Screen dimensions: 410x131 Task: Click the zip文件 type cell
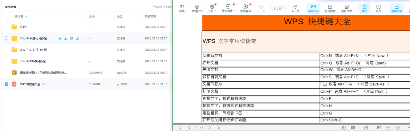121,73
